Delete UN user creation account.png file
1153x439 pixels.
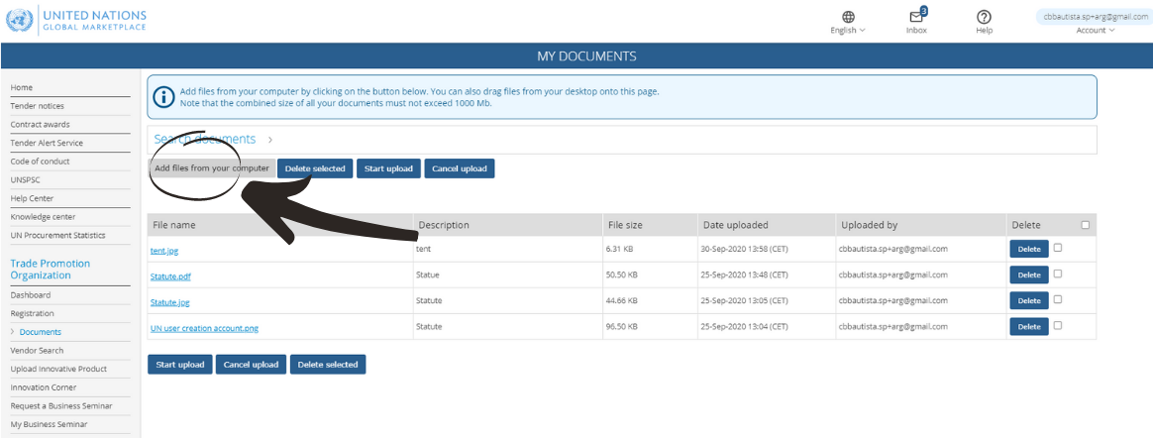pyautogui.click(x=1029, y=326)
